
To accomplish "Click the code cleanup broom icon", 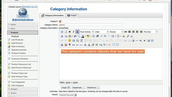I will (127, 36).
